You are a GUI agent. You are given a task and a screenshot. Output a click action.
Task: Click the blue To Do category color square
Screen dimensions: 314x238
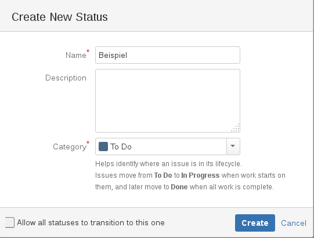coord(103,147)
